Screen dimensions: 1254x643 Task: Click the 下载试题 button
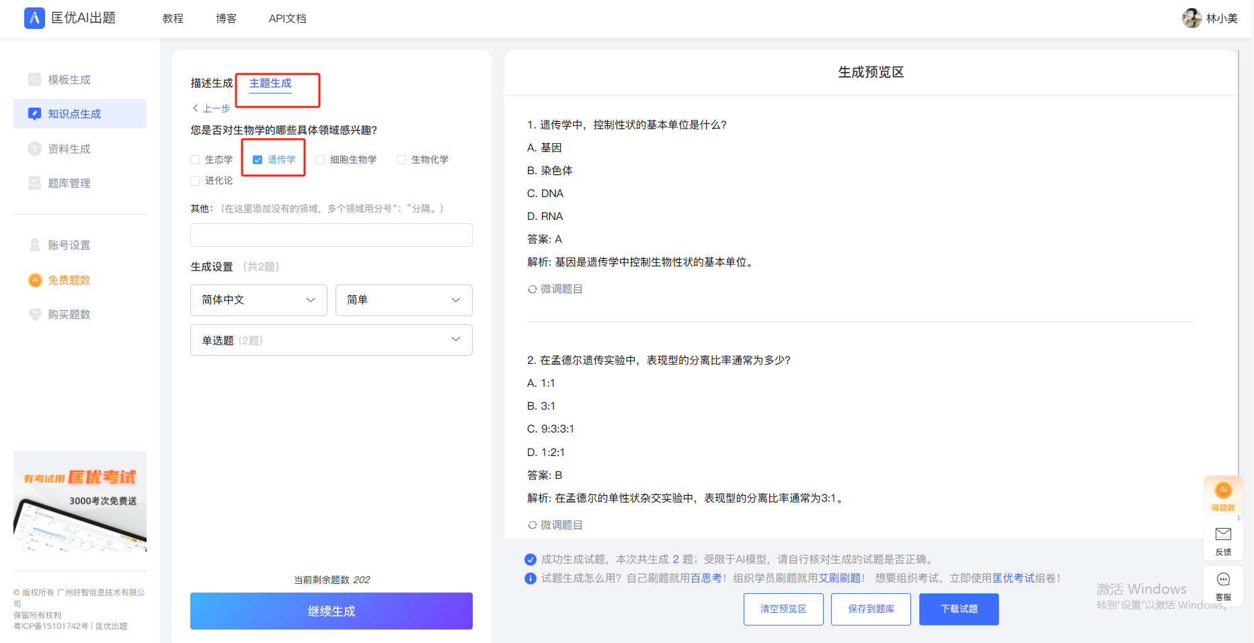[959, 609]
